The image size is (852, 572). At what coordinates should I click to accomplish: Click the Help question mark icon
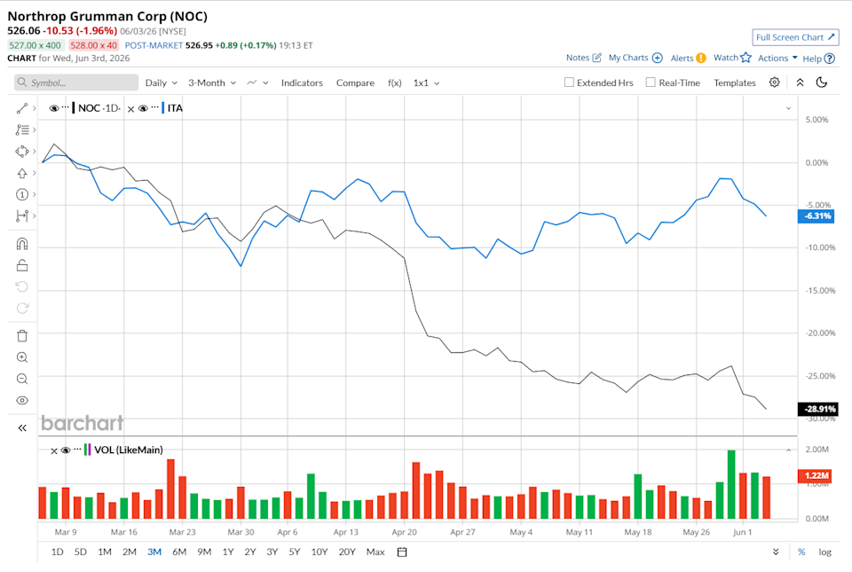829,59
